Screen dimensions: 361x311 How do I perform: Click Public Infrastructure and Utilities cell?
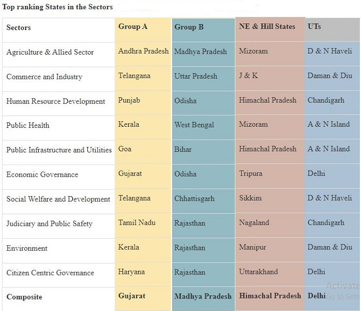point(59,150)
